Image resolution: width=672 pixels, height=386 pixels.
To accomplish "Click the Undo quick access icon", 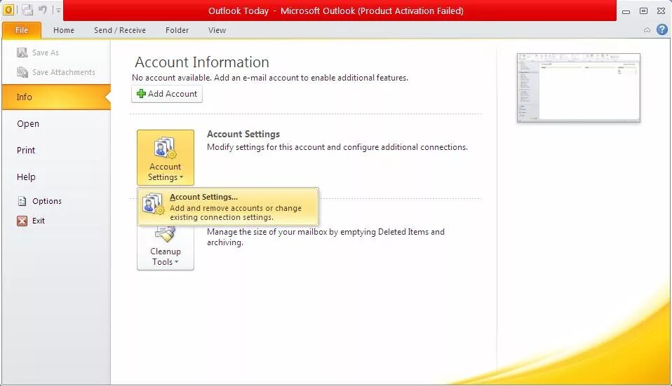I will (42, 9).
